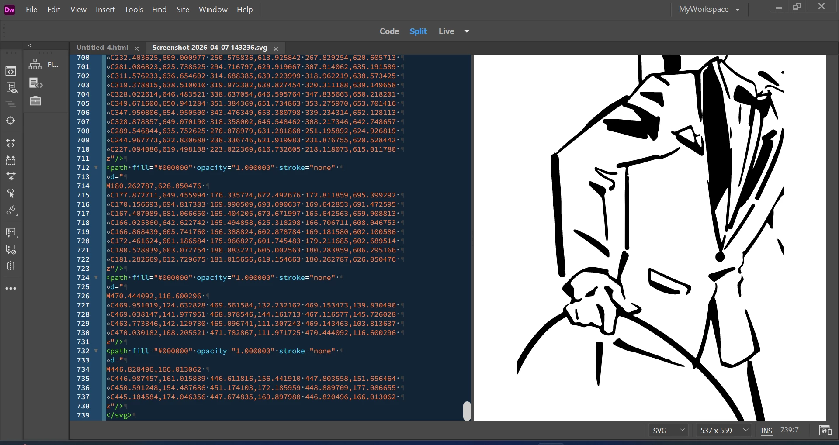Collapse the path tag at line 732
The image size is (839, 445).
[96, 351]
